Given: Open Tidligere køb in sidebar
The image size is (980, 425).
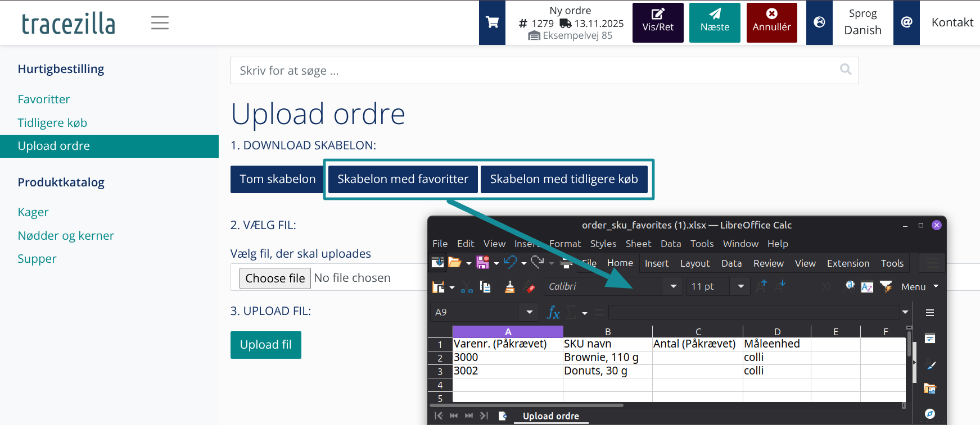Looking at the screenshot, I should 52,123.
